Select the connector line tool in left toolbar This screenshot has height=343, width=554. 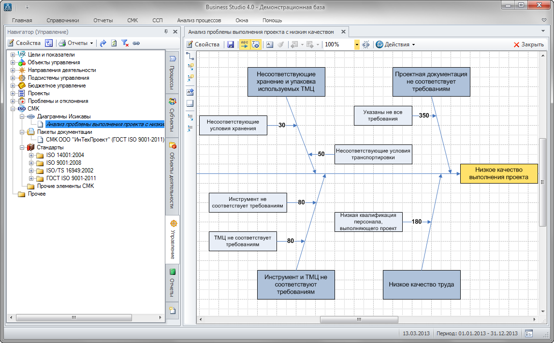coord(190,57)
